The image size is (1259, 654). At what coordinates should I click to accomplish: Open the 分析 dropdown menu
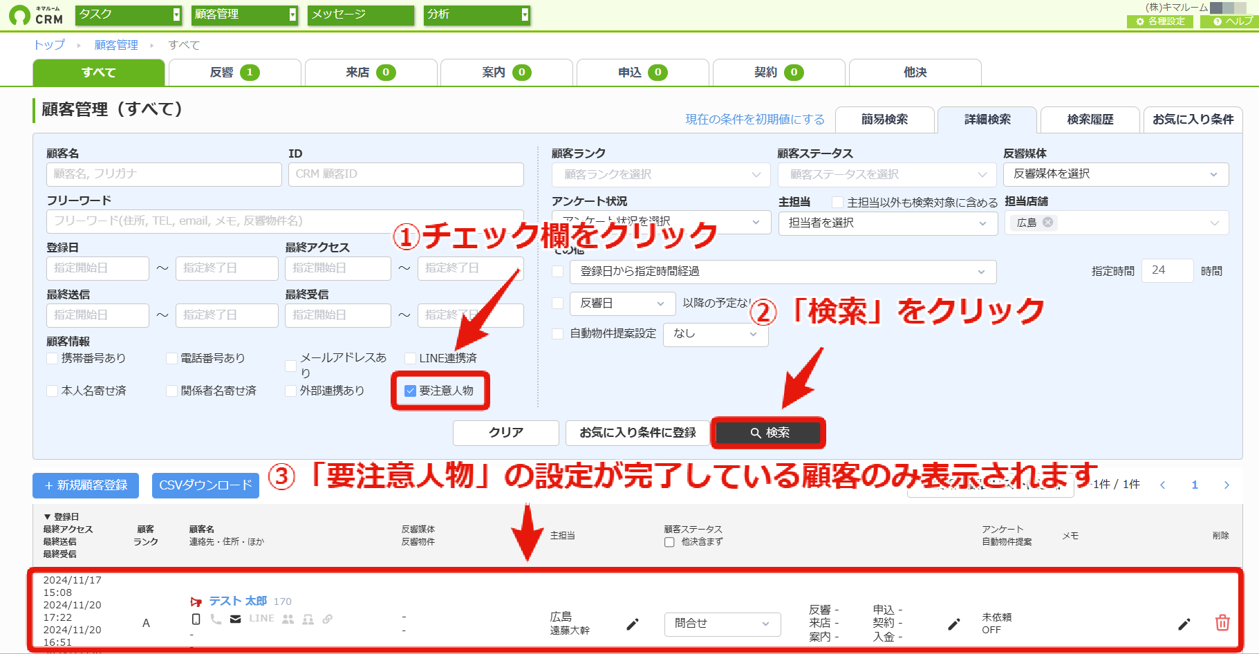coord(477,15)
